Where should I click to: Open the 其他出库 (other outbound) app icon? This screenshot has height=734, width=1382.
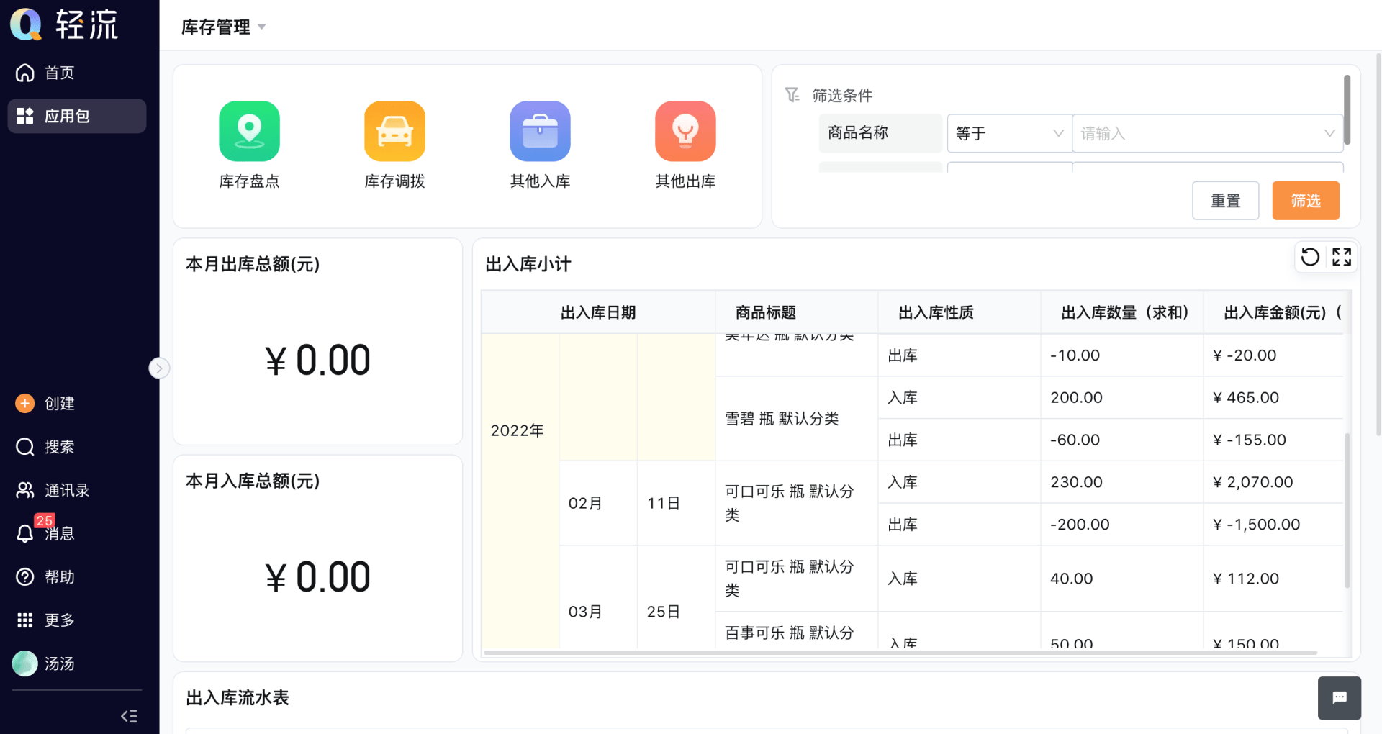[685, 144]
